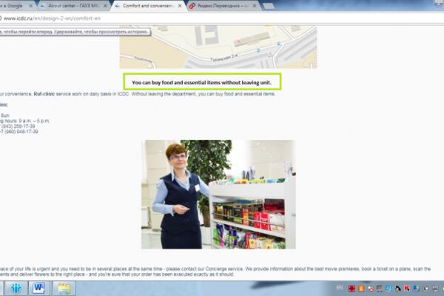
Task: Click the red Kaspersky K tray icon
Action: pos(406,289)
